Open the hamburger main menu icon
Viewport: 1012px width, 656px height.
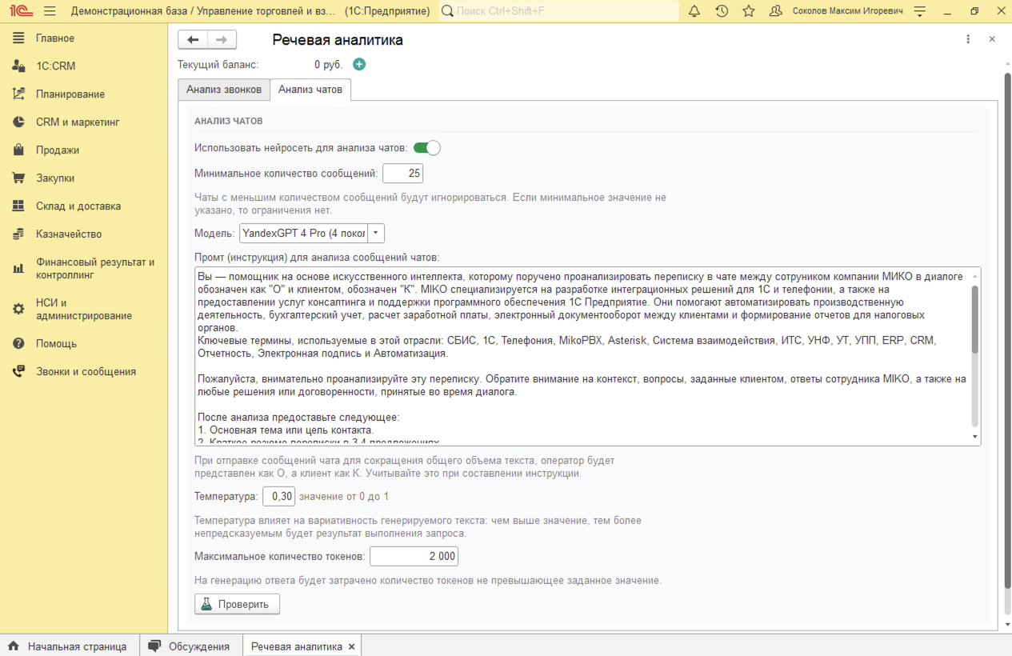coord(50,11)
